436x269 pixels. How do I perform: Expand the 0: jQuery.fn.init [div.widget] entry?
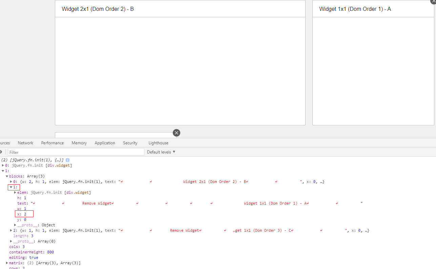click(x=3, y=165)
